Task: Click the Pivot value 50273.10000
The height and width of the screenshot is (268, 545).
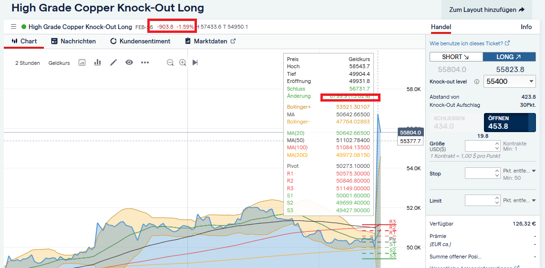Action: (353, 166)
